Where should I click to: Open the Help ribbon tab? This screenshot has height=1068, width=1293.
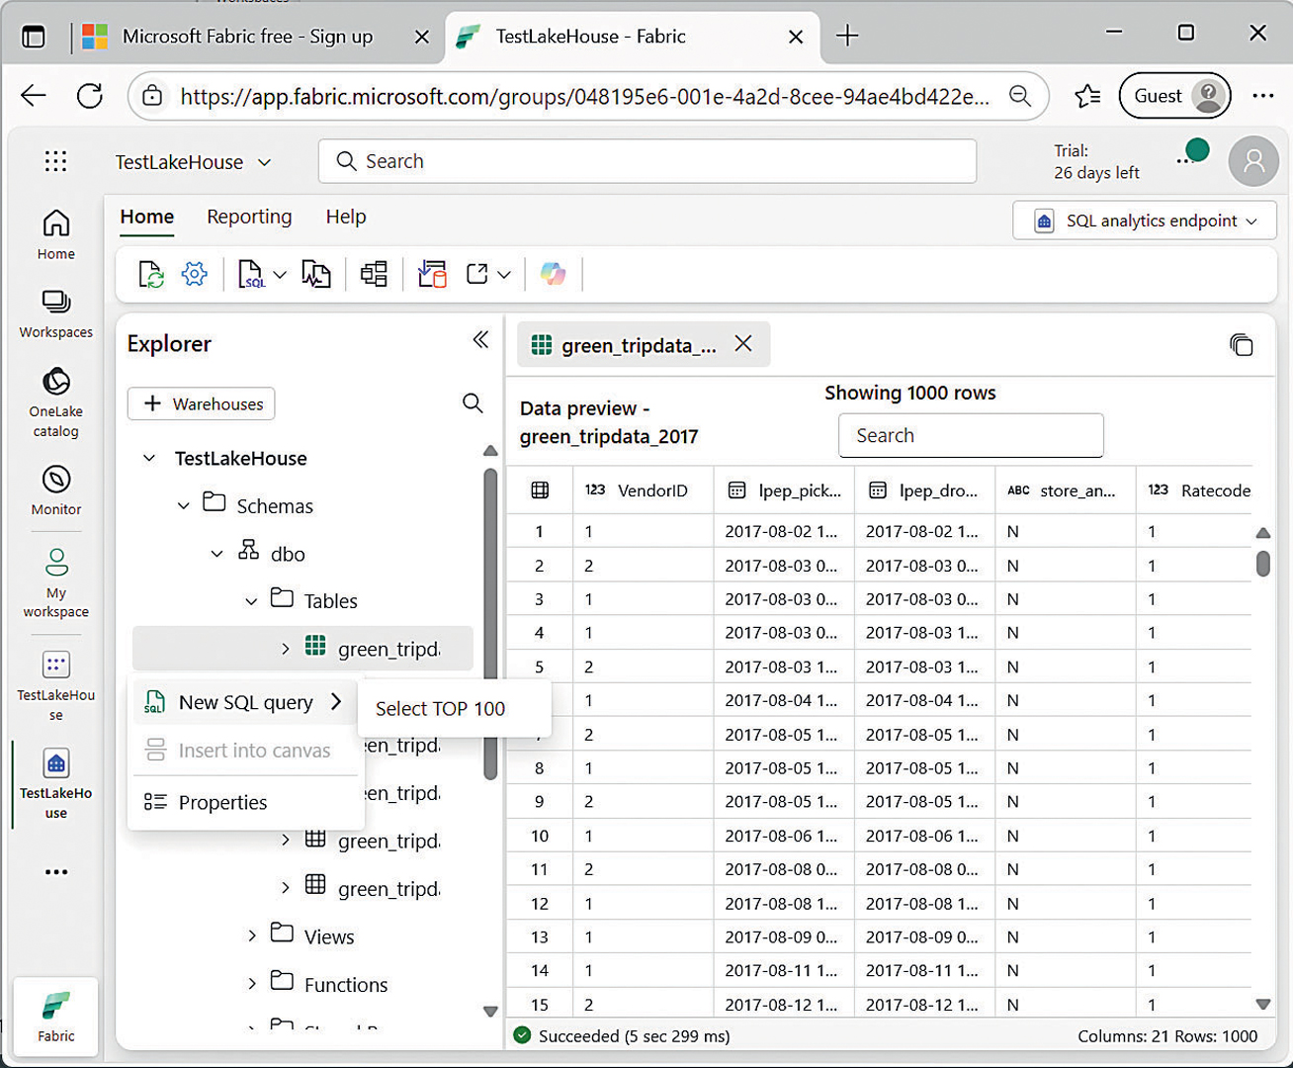(346, 217)
